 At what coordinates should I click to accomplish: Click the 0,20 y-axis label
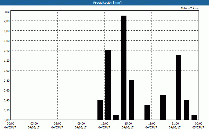click(x=7, y=110)
